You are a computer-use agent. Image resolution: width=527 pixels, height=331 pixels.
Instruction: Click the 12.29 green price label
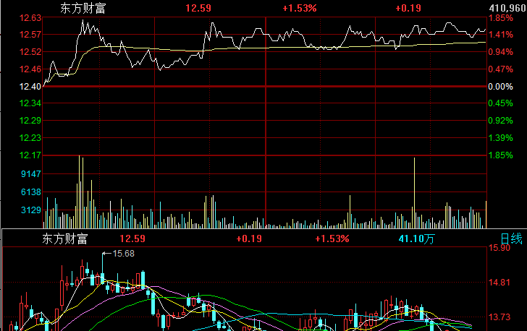coord(30,121)
